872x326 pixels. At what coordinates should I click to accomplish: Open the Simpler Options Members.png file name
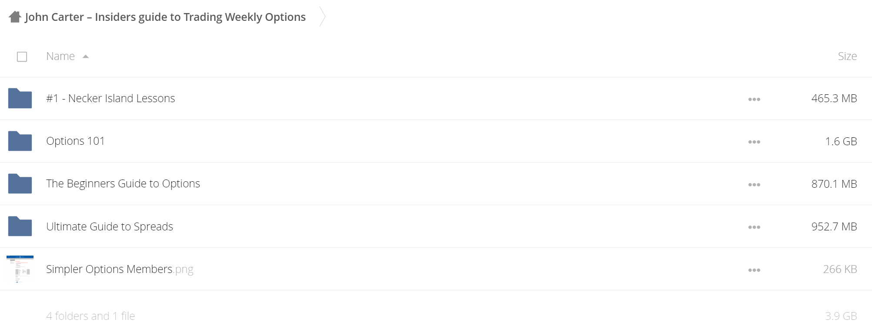point(120,269)
